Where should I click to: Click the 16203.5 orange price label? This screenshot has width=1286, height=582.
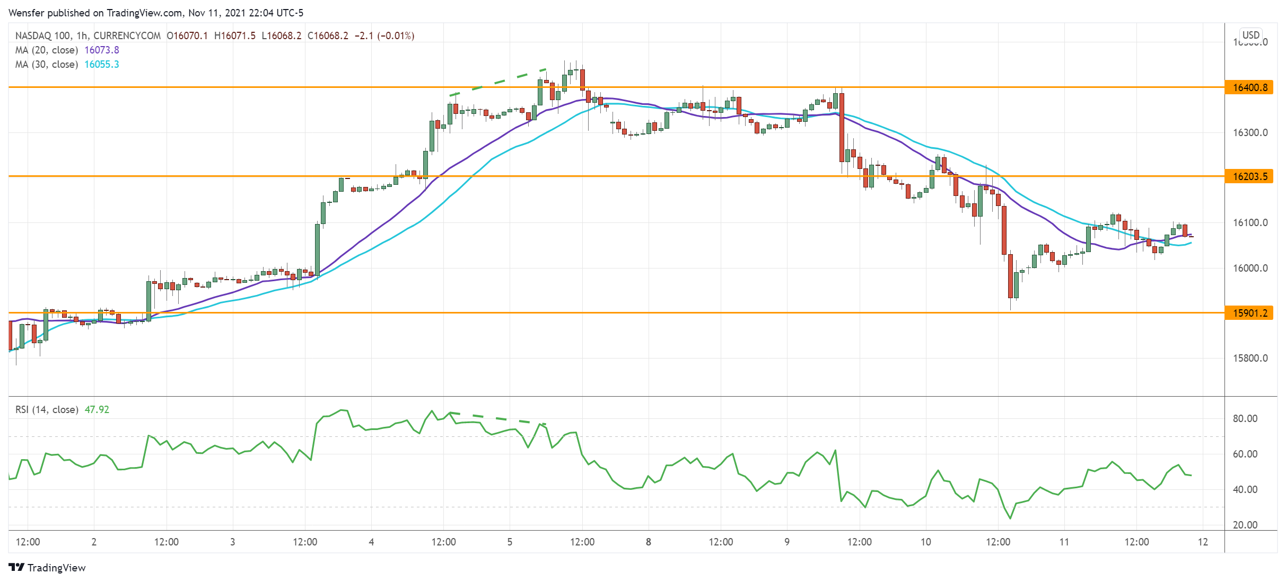point(1250,176)
